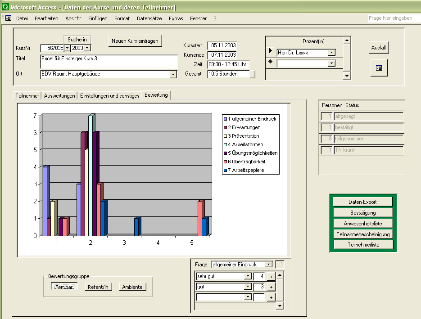Viewport: 421px width, 319px height.
Task: Click the Titel field Excel für Einsteiger
Action: point(109,62)
